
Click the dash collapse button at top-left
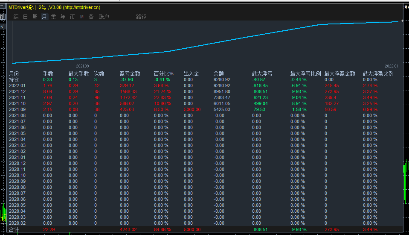3,6
